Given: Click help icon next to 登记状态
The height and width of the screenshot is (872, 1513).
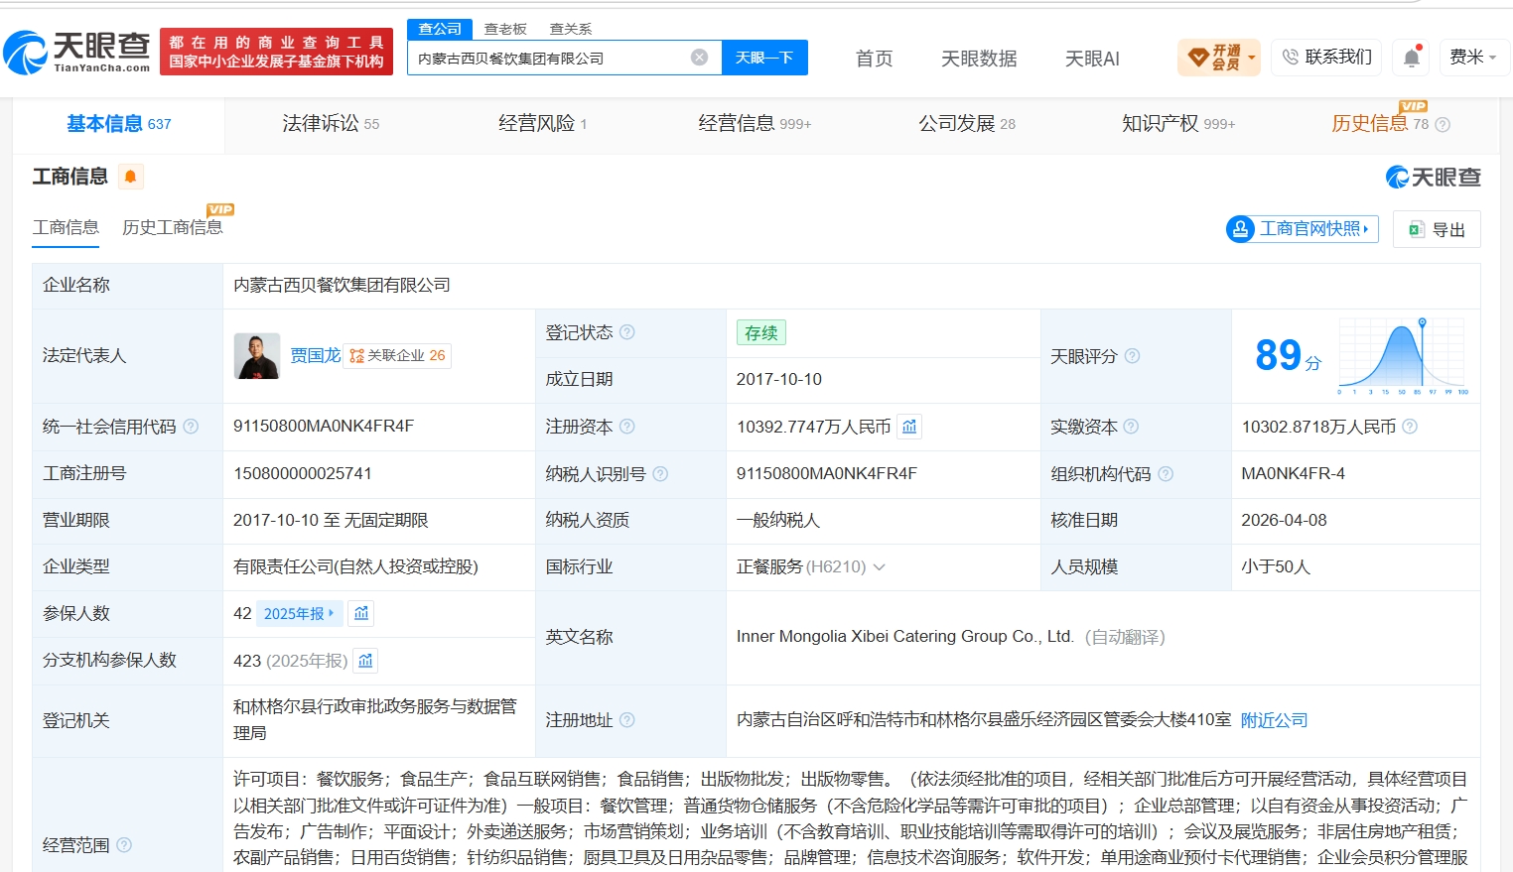Looking at the screenshot, I should point(627,332).
